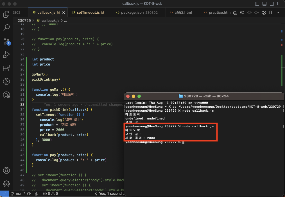Close the callback.js tab

tap(64, 13)
